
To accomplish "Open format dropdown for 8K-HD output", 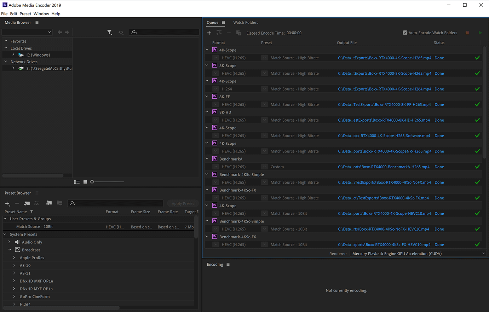I will click(215, 120).
